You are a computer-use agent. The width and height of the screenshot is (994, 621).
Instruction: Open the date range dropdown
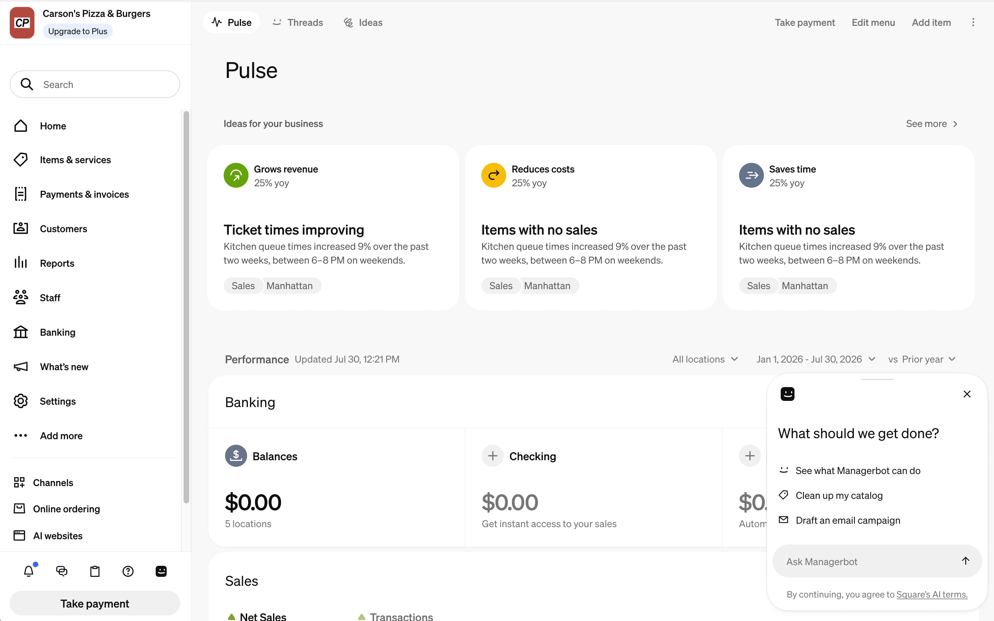[816, 359]
